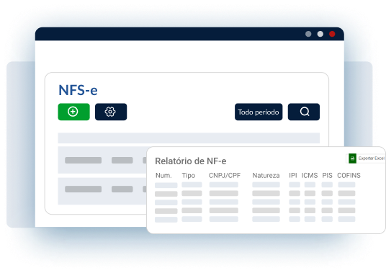Select the COFINS column header
The width and height of the screenshot is (386, 273).
pyautogui.click(x=349, y=176)
